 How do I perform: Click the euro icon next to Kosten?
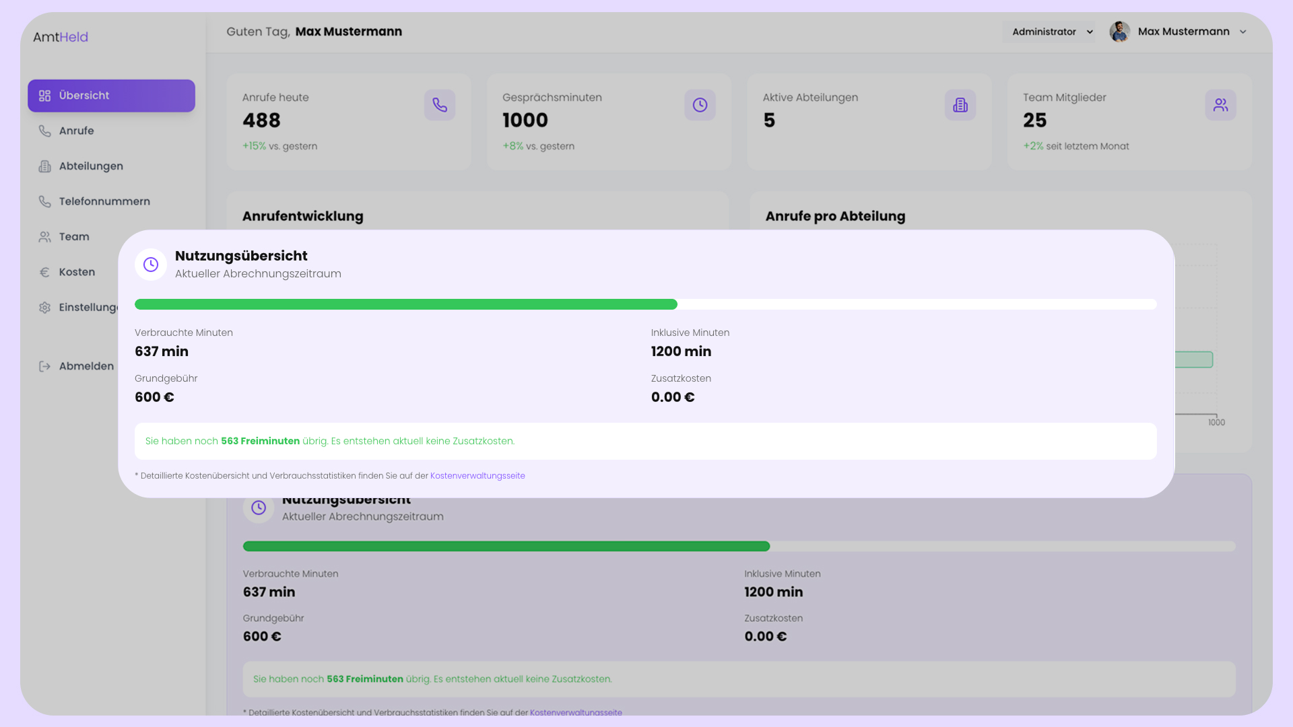(x=45, y=272)
